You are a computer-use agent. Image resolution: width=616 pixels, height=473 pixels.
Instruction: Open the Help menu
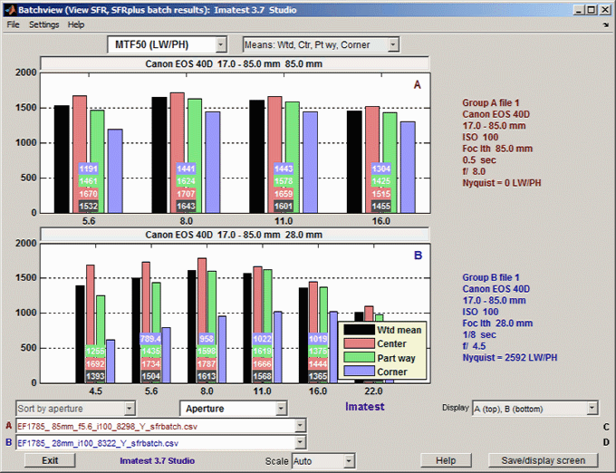pyautogui.click(x=76, y=24)
